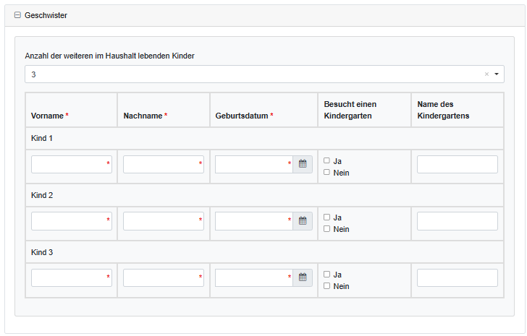This screenshot has height=336, width=527.
Task: Open calendar picker for Kind 1 Geburtsdatum
Action: tap(303, 164)
